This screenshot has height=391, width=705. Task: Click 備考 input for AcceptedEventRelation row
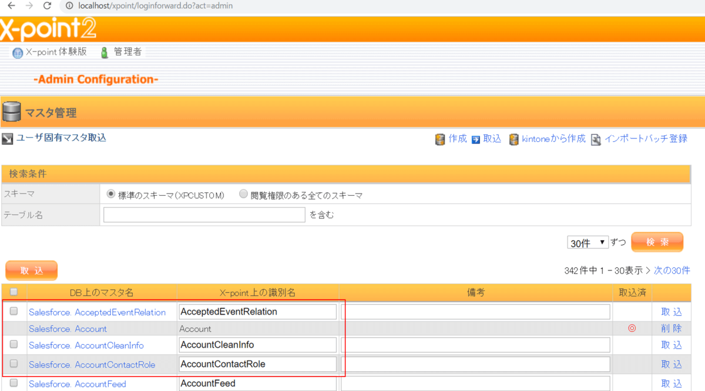click(475, 312)
